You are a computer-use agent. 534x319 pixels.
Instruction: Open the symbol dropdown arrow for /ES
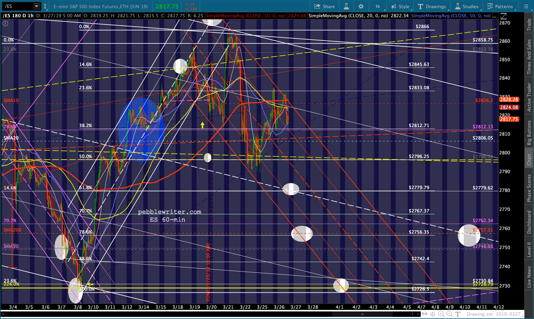click(x=37, y=6)
